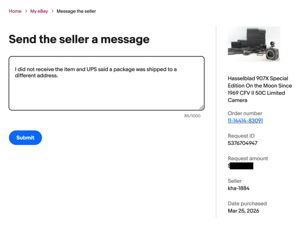
Task: Navigate to My eBay via breadcrumb
Action: (x=39, y=11)
